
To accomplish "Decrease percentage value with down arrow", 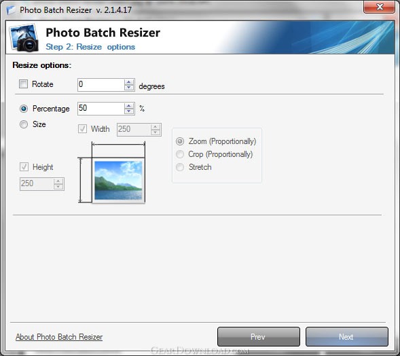I will pyautogui.click(x=129, y=111).
